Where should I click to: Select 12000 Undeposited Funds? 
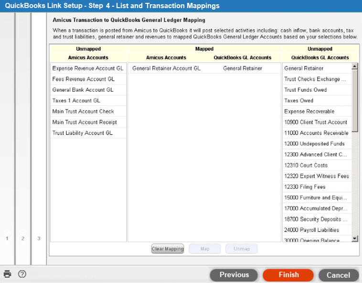pos(317,144)
